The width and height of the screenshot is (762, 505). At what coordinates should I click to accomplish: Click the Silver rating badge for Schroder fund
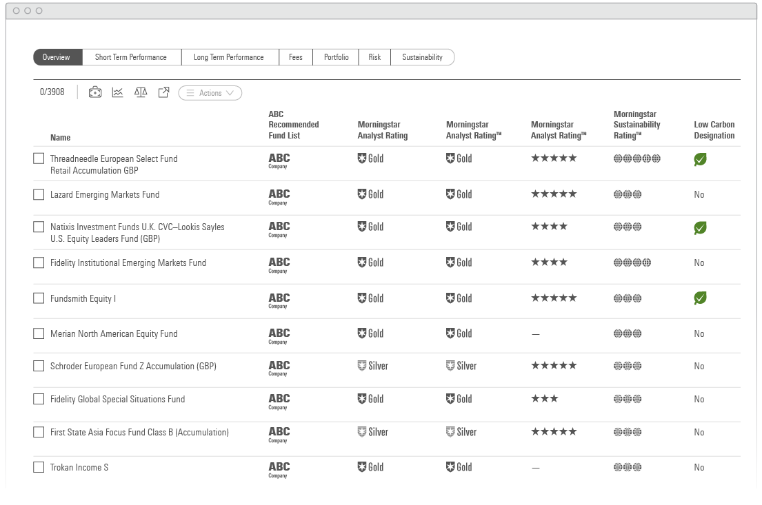point(372,366)
